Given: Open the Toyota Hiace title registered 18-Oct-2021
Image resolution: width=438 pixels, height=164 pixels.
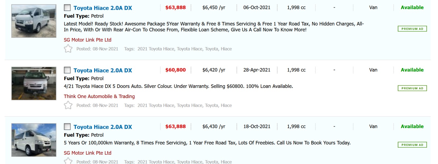Looking at the screenshot, I should tap(103, 127).
